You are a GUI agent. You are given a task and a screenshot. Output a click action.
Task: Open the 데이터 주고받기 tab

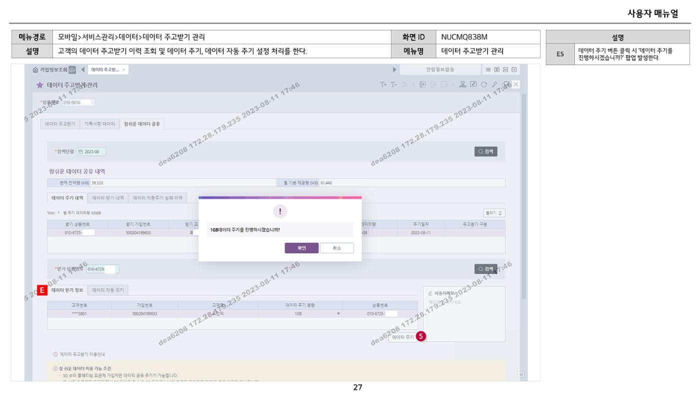[60, 124]
